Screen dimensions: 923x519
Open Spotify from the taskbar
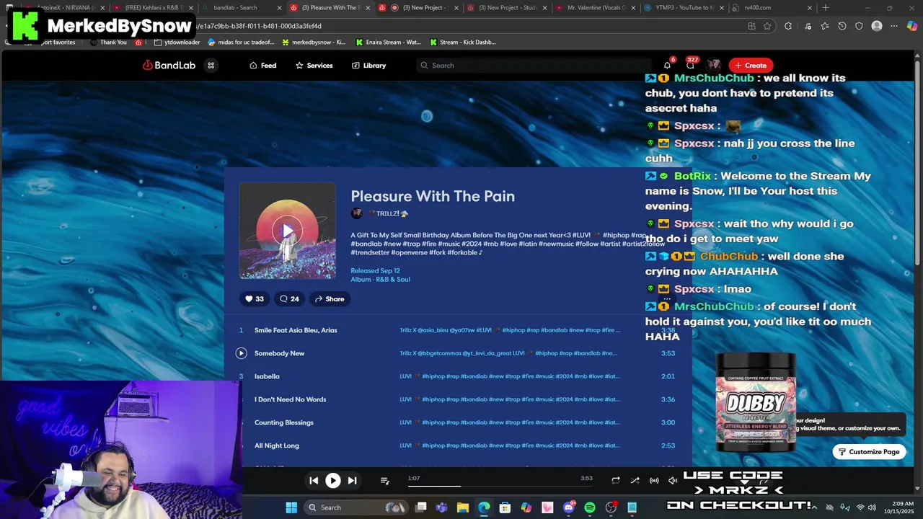(x=590, y=507)
